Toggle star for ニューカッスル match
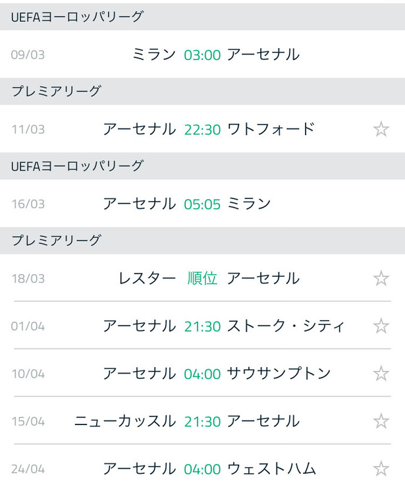 (381, 421)
